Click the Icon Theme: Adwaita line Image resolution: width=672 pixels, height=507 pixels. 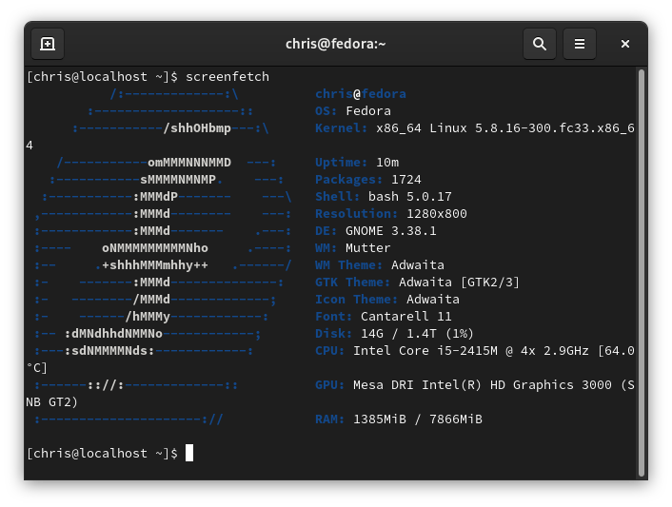(387, 300)
